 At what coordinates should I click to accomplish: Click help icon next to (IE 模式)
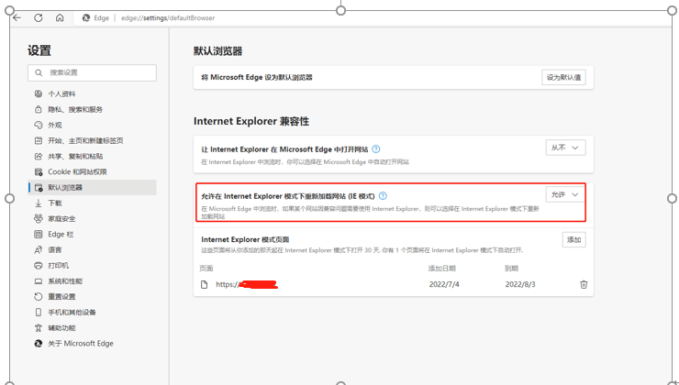point(383,196)
